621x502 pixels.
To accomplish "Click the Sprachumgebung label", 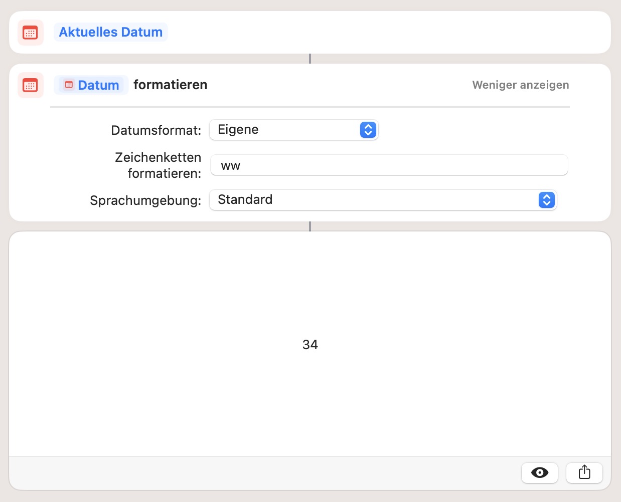I will tap(145, 200).
